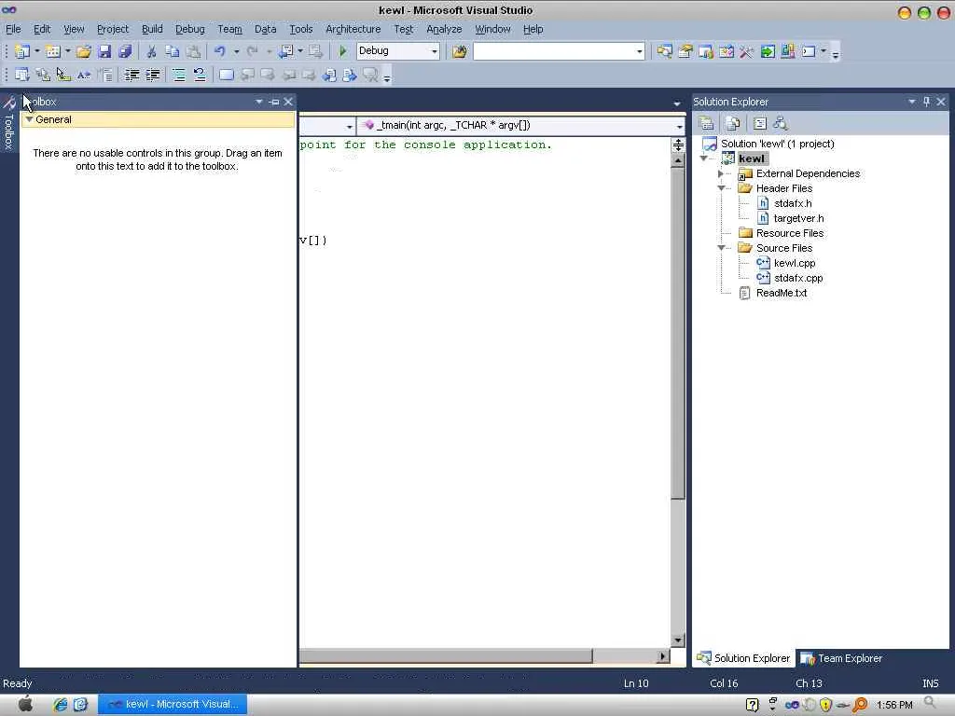Decrease line indent in text editor toolbar
Screen dimensions: 955x716
(131, 75)
